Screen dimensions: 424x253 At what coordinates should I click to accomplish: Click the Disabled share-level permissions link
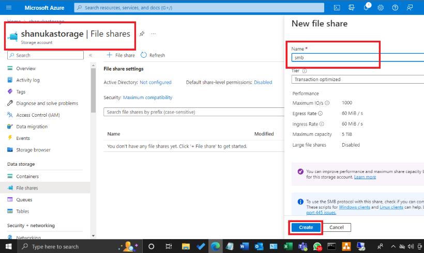click(x=263, y=82)
